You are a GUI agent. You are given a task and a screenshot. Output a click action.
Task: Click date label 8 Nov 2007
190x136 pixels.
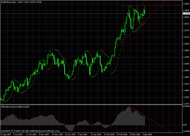click(44, 134)
